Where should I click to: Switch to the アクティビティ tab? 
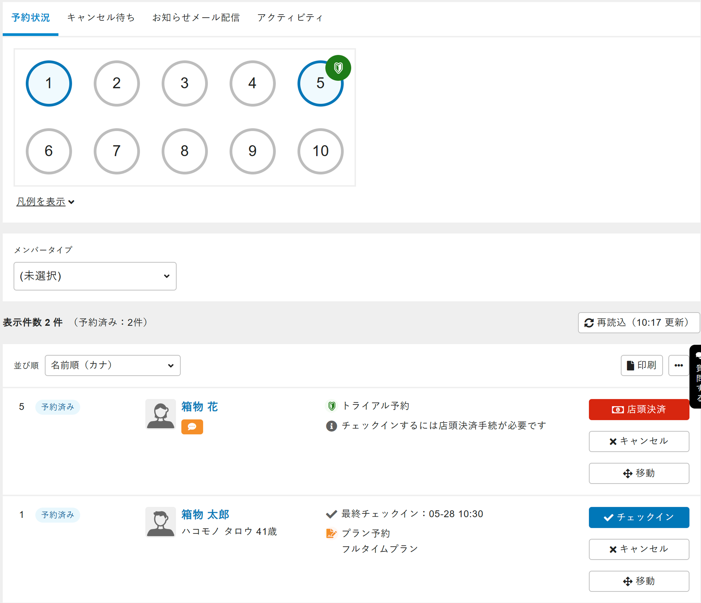(290, 18)
